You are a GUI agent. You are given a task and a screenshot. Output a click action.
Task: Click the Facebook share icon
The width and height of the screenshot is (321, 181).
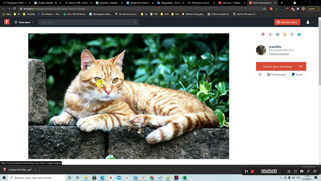[292, 35]
